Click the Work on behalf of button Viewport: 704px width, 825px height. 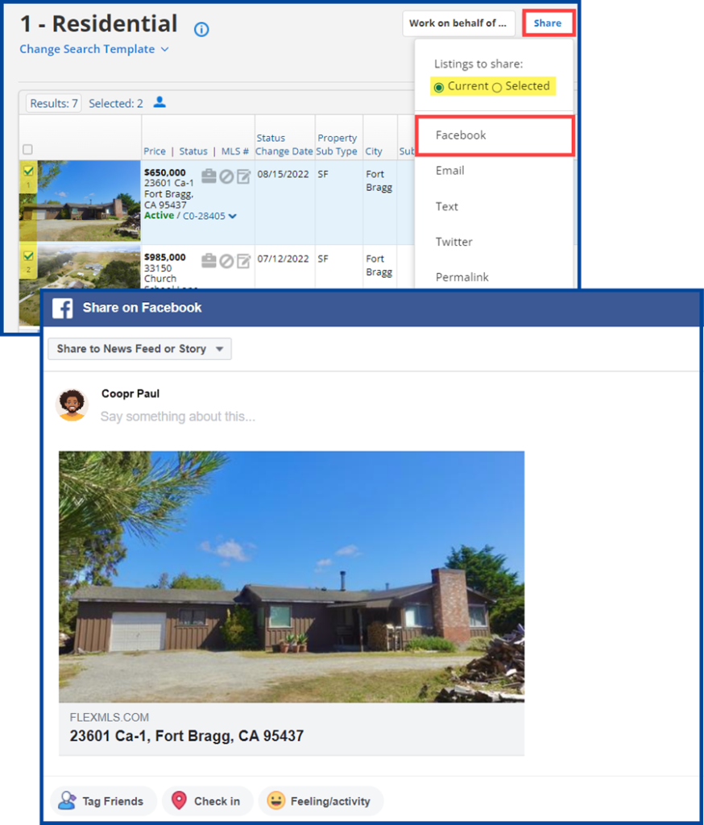click(458, 23)
